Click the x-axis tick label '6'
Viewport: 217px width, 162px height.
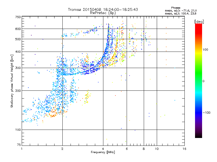(x=127, y=149)
